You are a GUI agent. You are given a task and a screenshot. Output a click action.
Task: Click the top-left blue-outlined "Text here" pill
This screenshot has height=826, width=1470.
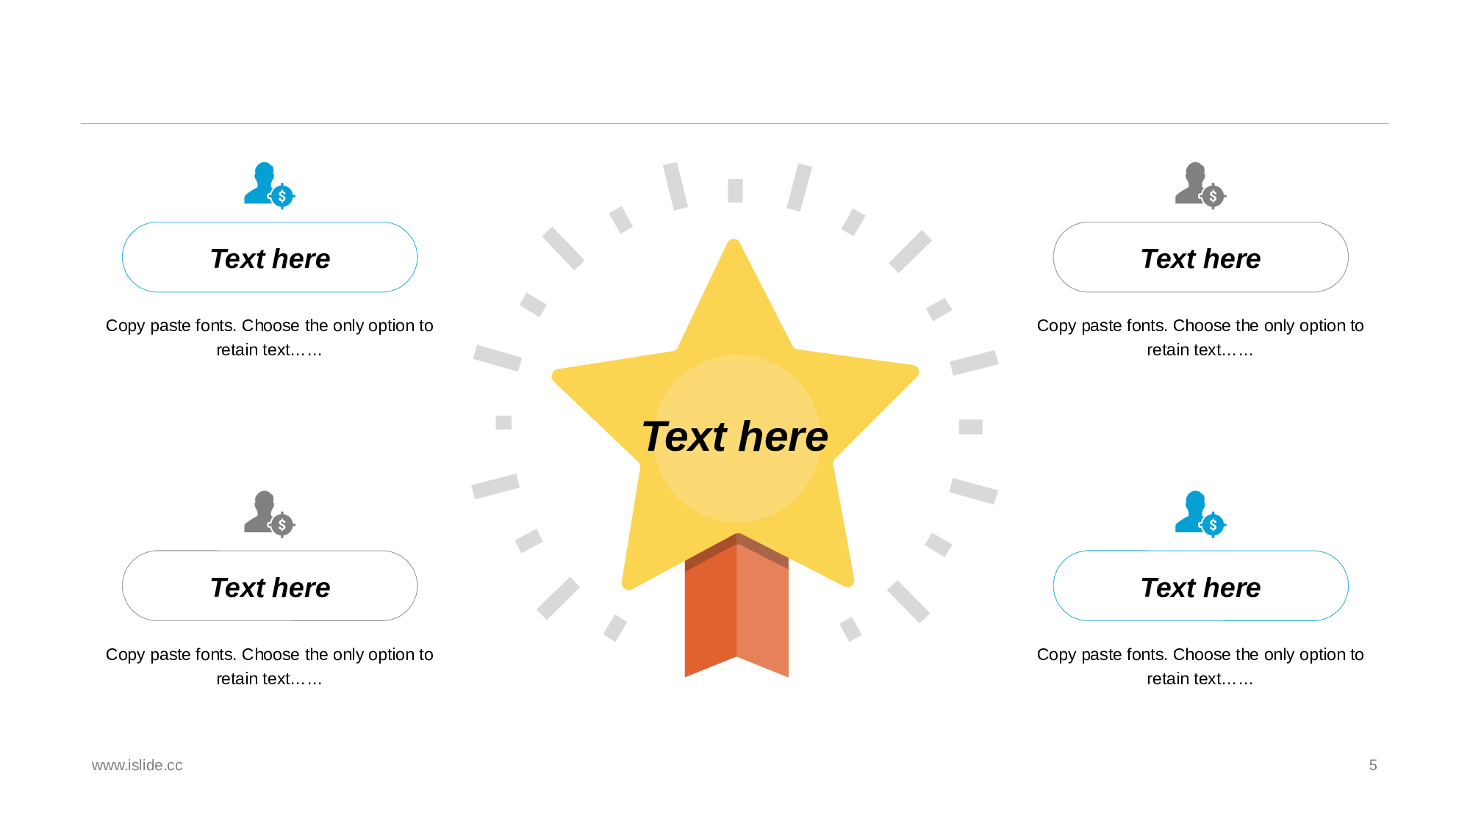click(270, 258)
